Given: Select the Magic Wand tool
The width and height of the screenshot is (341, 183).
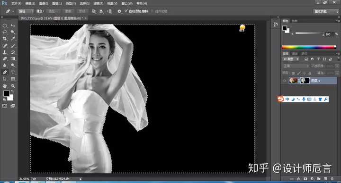Looking at the screenshot, I should [13, 32].
